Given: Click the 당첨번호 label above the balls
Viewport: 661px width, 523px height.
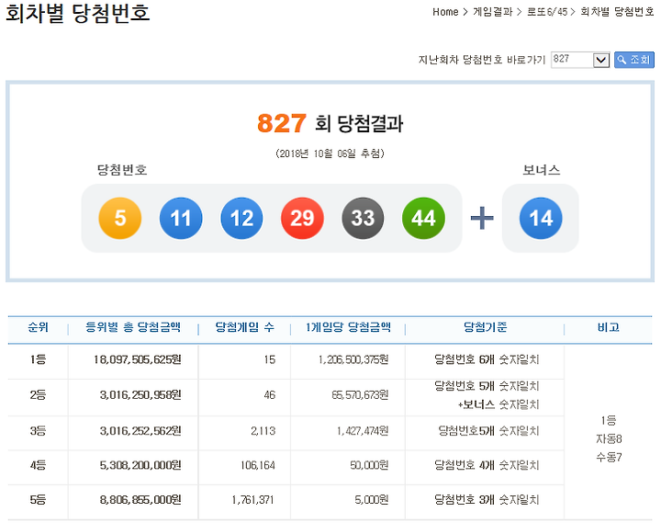Looking at the screenshot, I should tap(122, 170).
